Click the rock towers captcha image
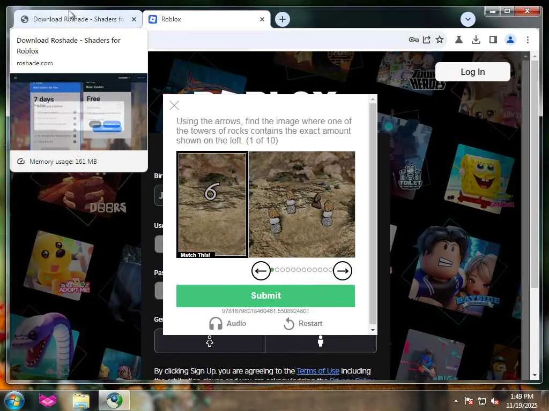Image resolution: width=549 pixels, height=411 pixels. [x=302, y=204]
